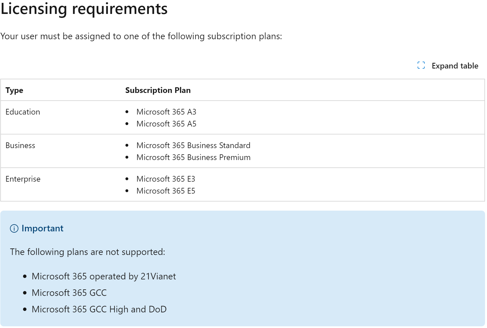Viewport: 487px width, 328px height.
Task: Select the Education row type cell
Action: pyautogui.click(x=23, y=112)
